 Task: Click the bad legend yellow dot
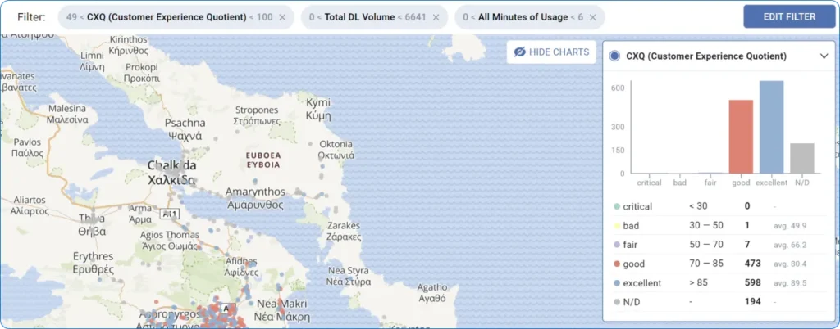616,226
